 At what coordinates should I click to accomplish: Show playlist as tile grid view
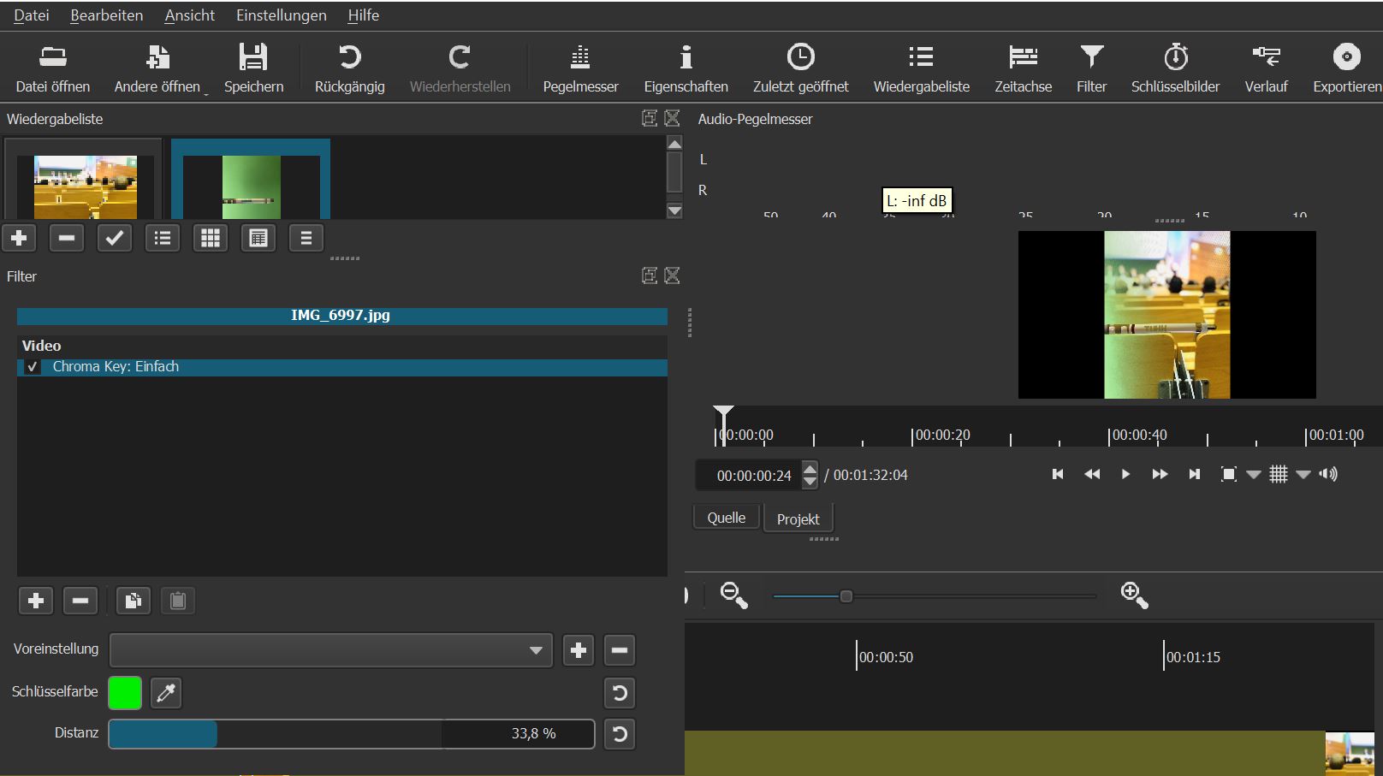point(211,238)
